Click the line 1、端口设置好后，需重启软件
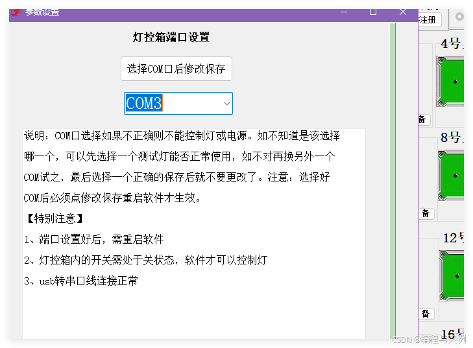Viewport: 473px width, 348px height. [x=94, y=240]
